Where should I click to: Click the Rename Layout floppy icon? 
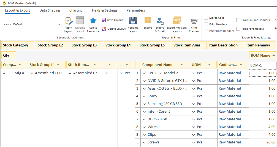point(133,21)
